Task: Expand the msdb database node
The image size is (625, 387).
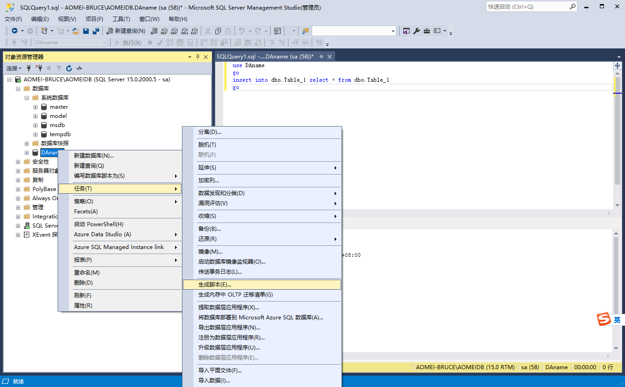Action: [x=36, y=125]
